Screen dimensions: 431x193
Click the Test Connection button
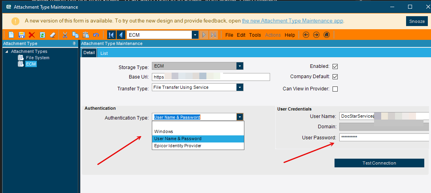[x=379, y=163]
